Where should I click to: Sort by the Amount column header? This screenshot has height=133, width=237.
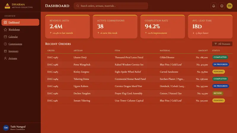(203, 51)
